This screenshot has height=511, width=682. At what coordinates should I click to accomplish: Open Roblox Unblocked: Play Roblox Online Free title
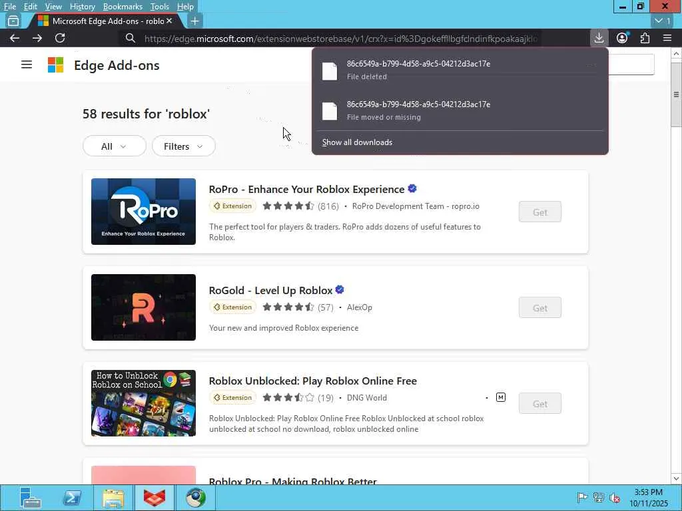[x=313, y=381]
